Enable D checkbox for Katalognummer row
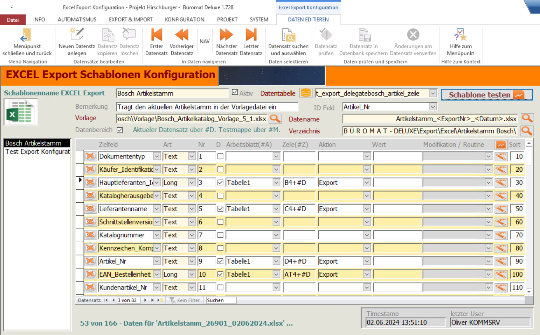 coord(220,235)
